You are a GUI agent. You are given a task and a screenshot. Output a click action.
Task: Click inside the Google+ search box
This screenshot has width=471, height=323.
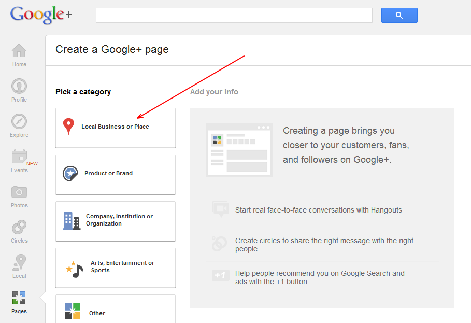[234, 16]
